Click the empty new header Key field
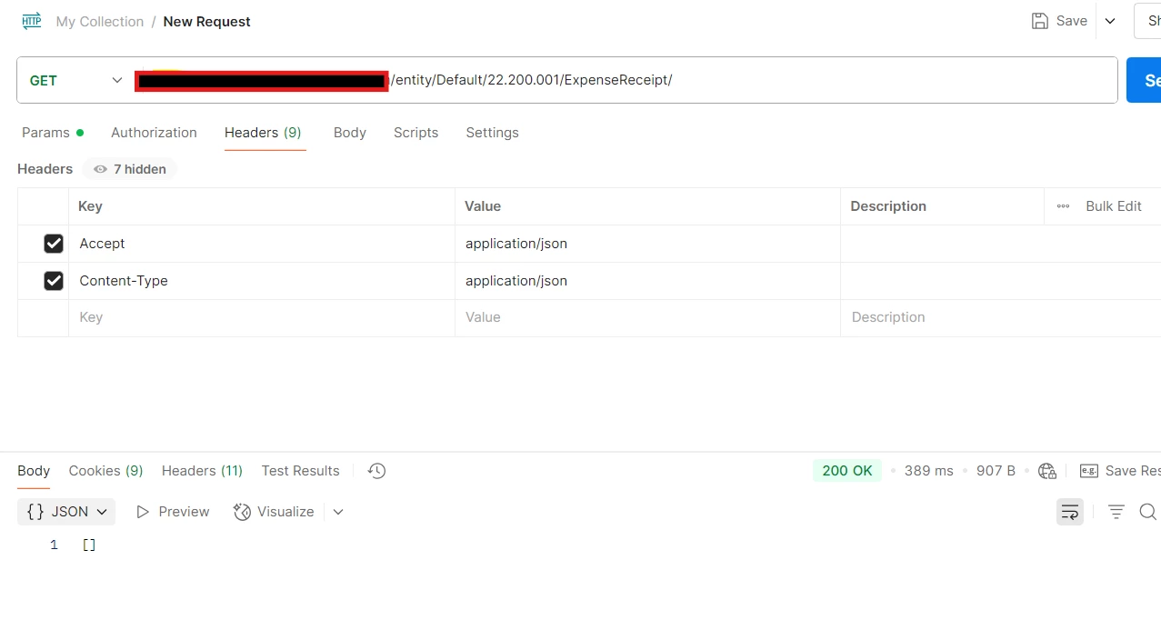This screenshot has width=1161, height=620. click(x=262, y=318)
